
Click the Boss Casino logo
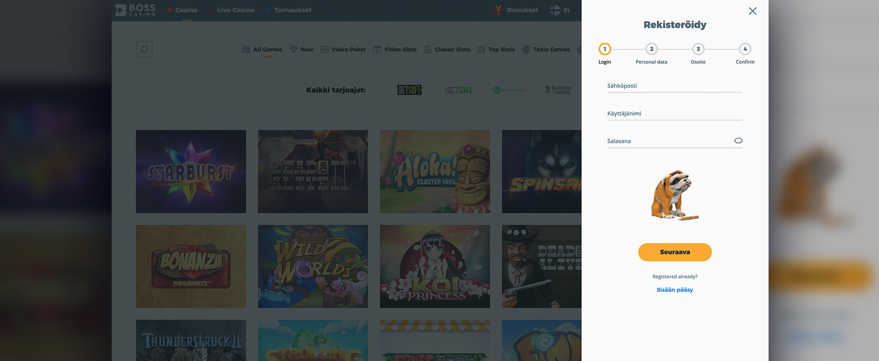pos(135,10)
